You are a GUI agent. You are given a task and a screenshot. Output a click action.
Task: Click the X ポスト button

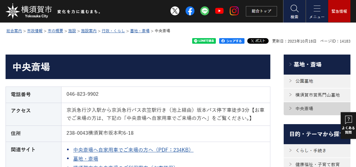pyautogui.click(x=258, y=41)
